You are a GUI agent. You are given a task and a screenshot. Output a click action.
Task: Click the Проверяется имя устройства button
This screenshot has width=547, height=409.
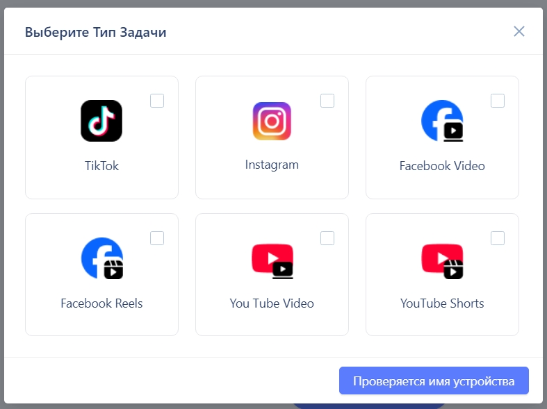[434, 381]
